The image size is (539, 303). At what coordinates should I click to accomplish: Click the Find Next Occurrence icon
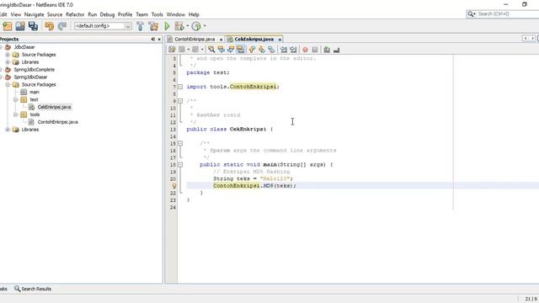[231, 50]
